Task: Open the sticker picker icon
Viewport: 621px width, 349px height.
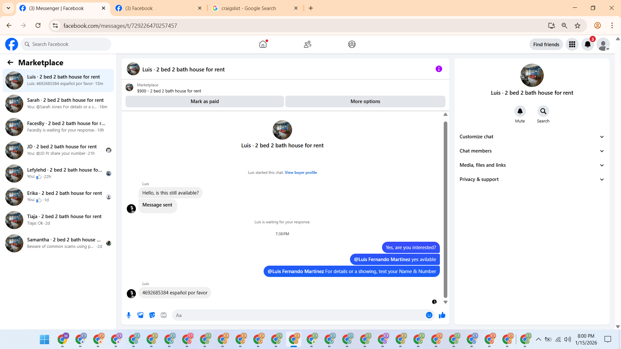Action: click(x=152, y=315)
